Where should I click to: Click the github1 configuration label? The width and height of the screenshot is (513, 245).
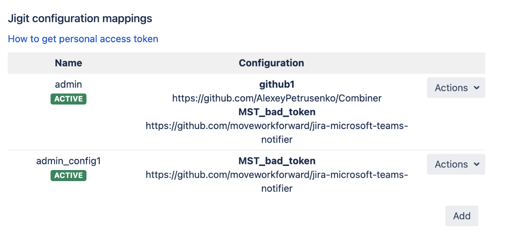[277, 84]
